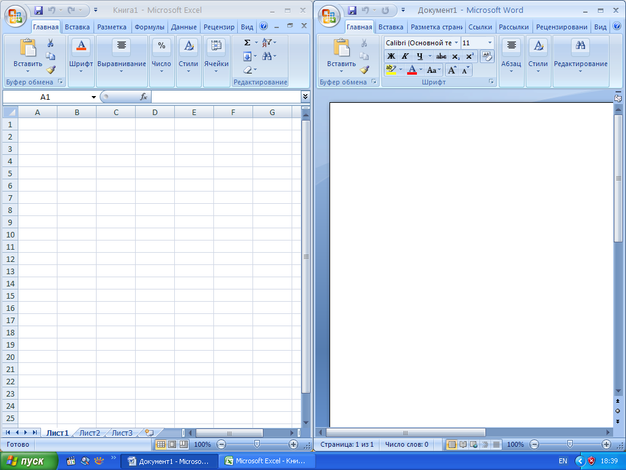Open Windows Media Player quick launch icon
Image resolution: width=626 pixels, height=470 pixels.
pos(71,461)
